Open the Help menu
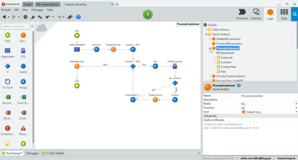 coord(50,10)
